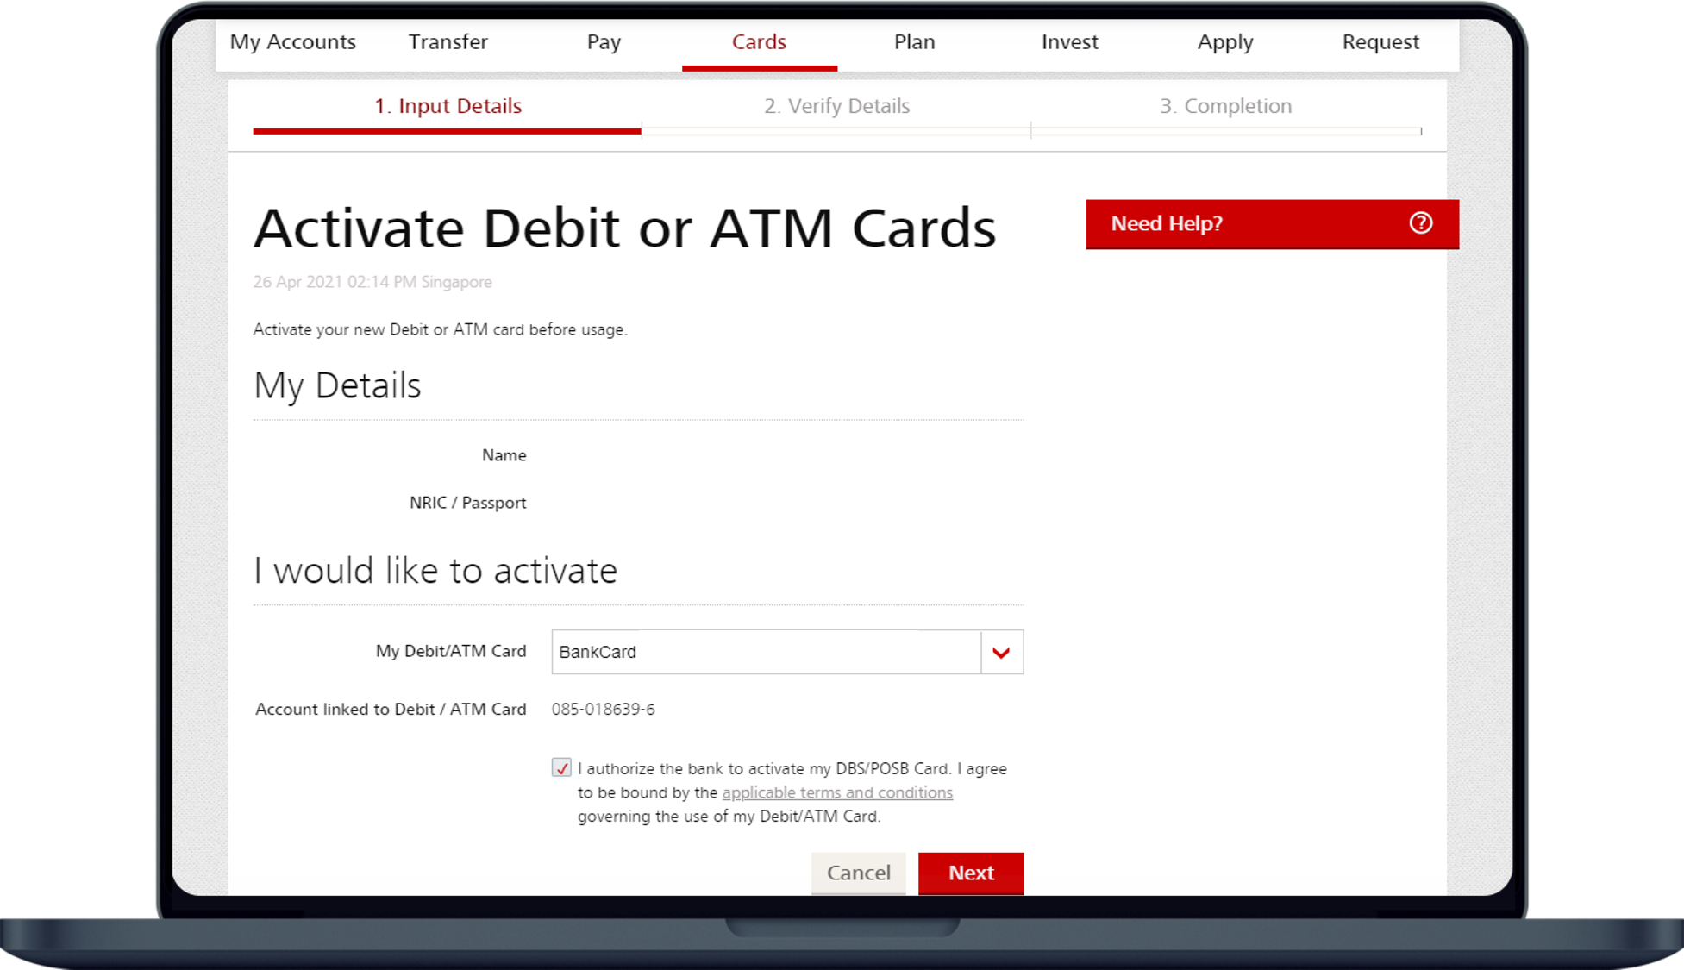Open the My Debit/ATM Card BankCard combo box
Screen dimensions: 1684x970
[766, 653]
